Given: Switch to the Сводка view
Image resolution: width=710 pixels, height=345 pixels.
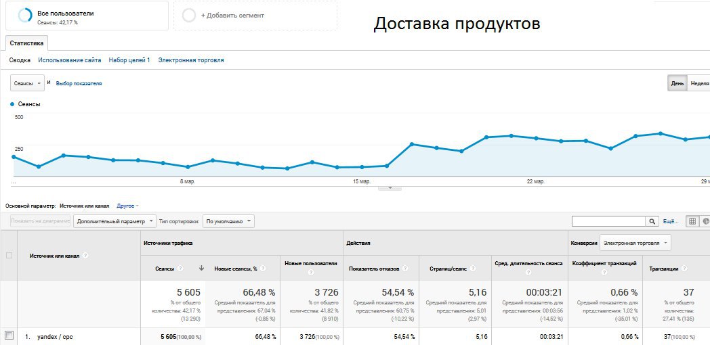Looking at the screenshot, I should (20, 60).
